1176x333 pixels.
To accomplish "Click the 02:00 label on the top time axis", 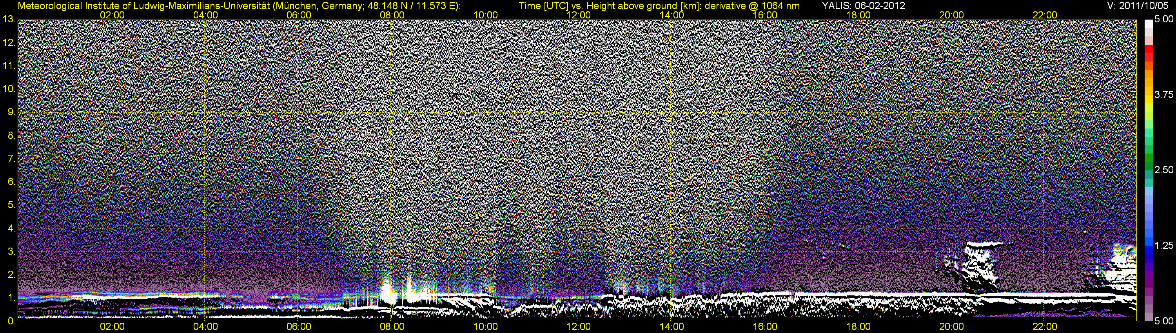I will (112, 15).
